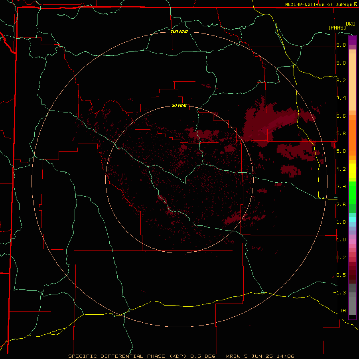Viewport: 359px width, 359px height.
Task: Click the 8.2 scale value
Action: tap(341, 80)
